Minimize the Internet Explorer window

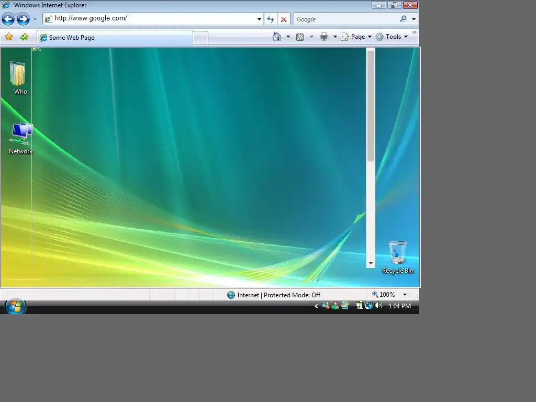(379, 5)
